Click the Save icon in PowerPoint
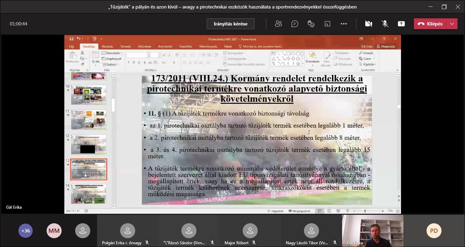Image resolution: width=465 pixels, height=247 pixels. click(x=71, y=39)
